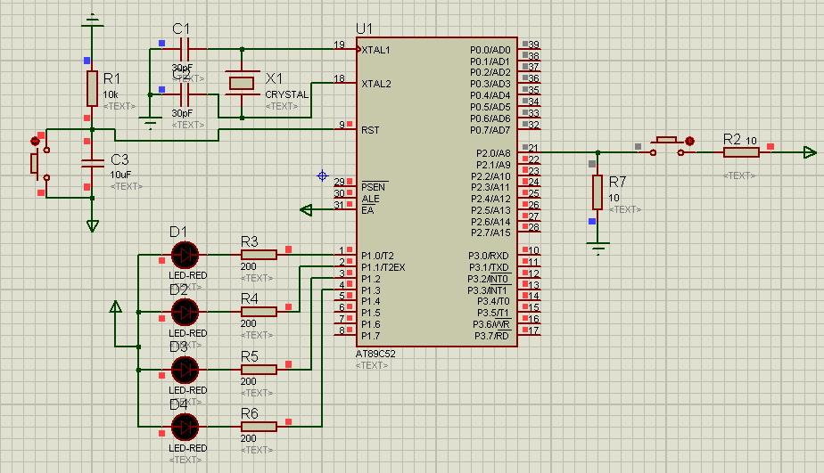The image size is (824, 473).
Task: Select terminal arrow connected to EA pin
Action: pyautogui.click(x=306, y=210)
